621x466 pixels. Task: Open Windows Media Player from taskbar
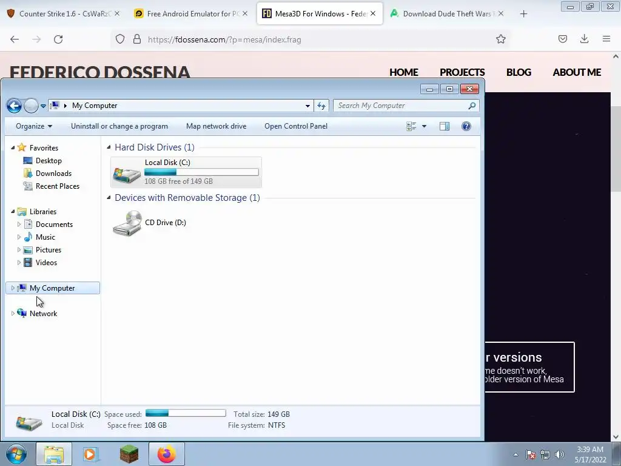coord(90,454)
